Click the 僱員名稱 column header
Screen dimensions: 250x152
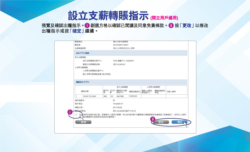(x=84, y=91)
